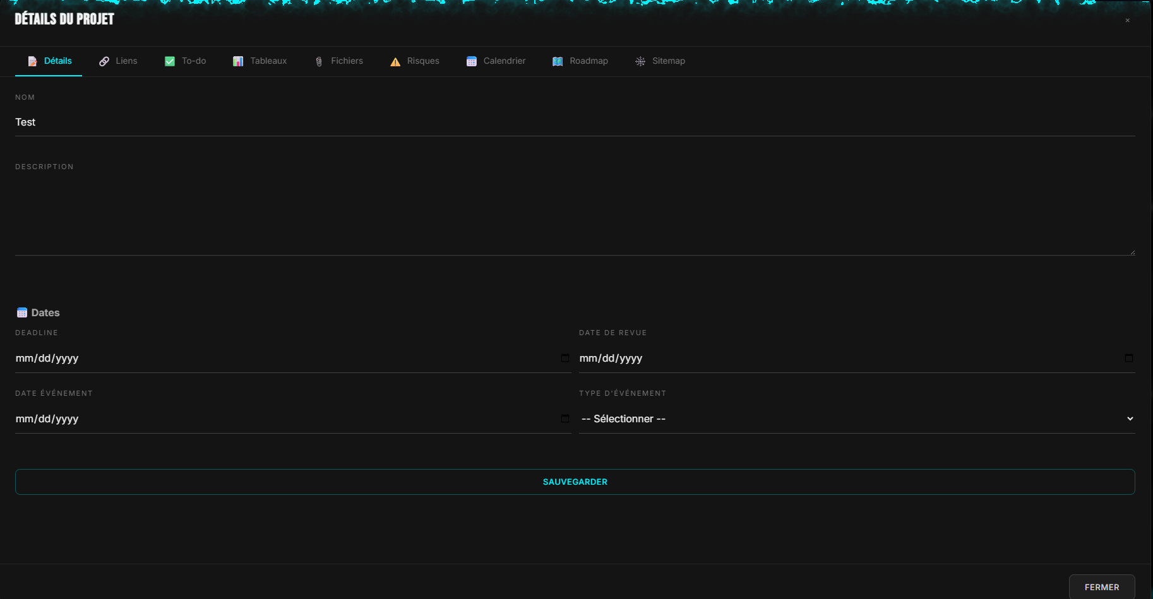Viewport: 1153px width, 599px height.
Task: Click the Calendrier calendar icon
Action: 472,61
